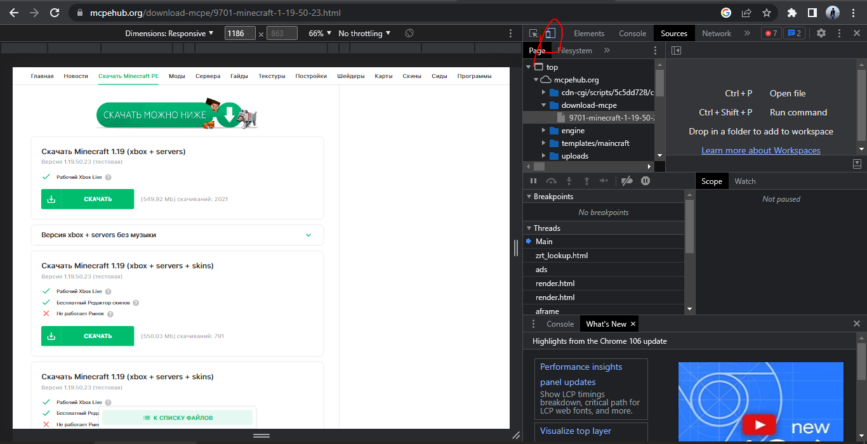Open the No throttling dropdown

pos(364,33)
